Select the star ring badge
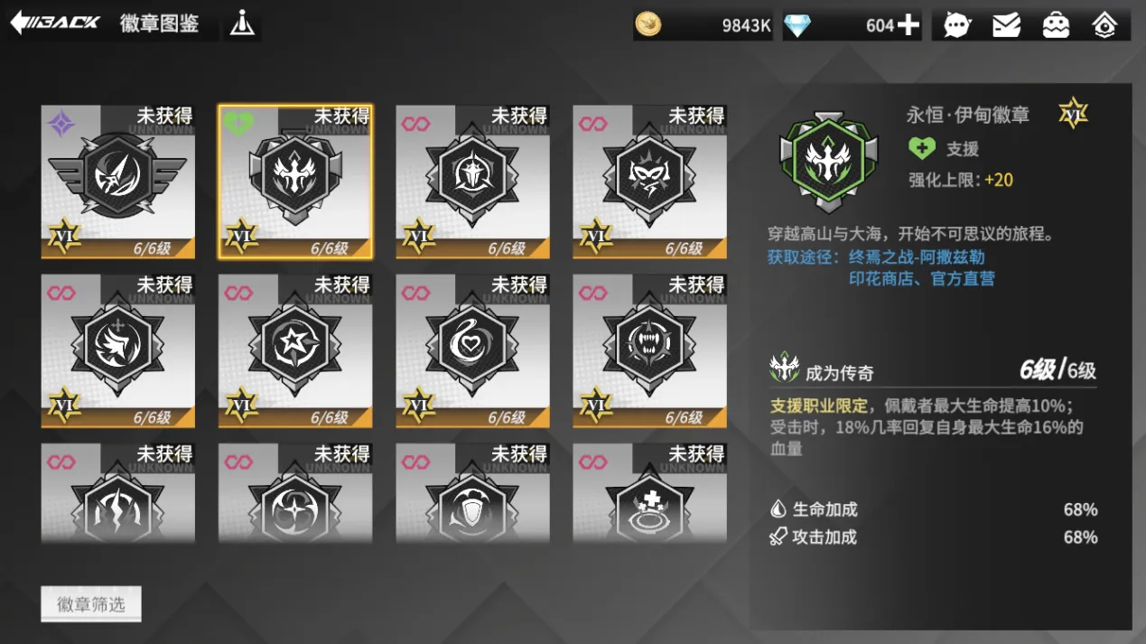The width and height of the screenshot is (1146, 644). [x=295, y=350]
